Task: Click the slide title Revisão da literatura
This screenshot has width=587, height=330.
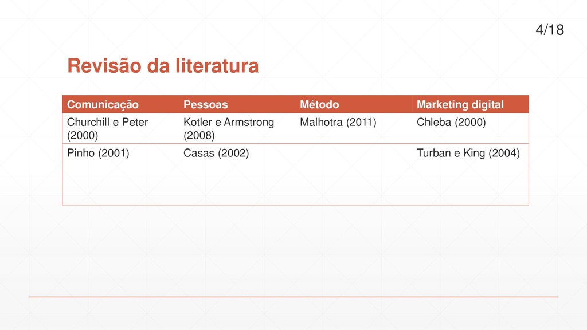Action: pos(163,66)
